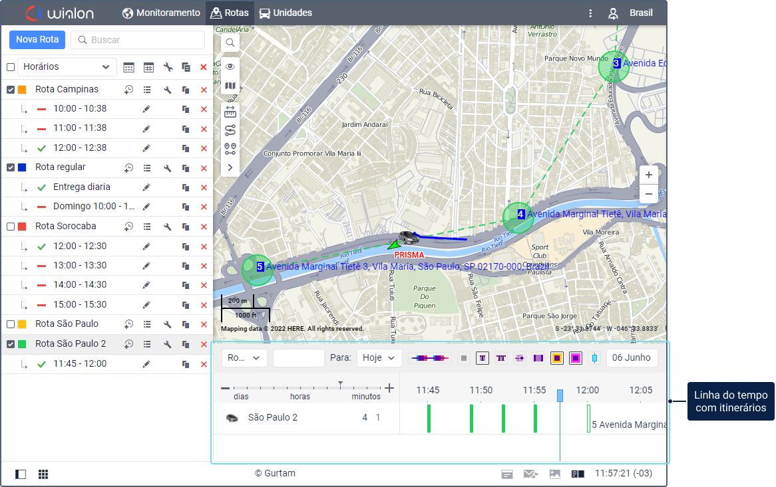Open wrench properties for Rota Campinas
This screenshot has width=776, height=487.
click(168, 90)
